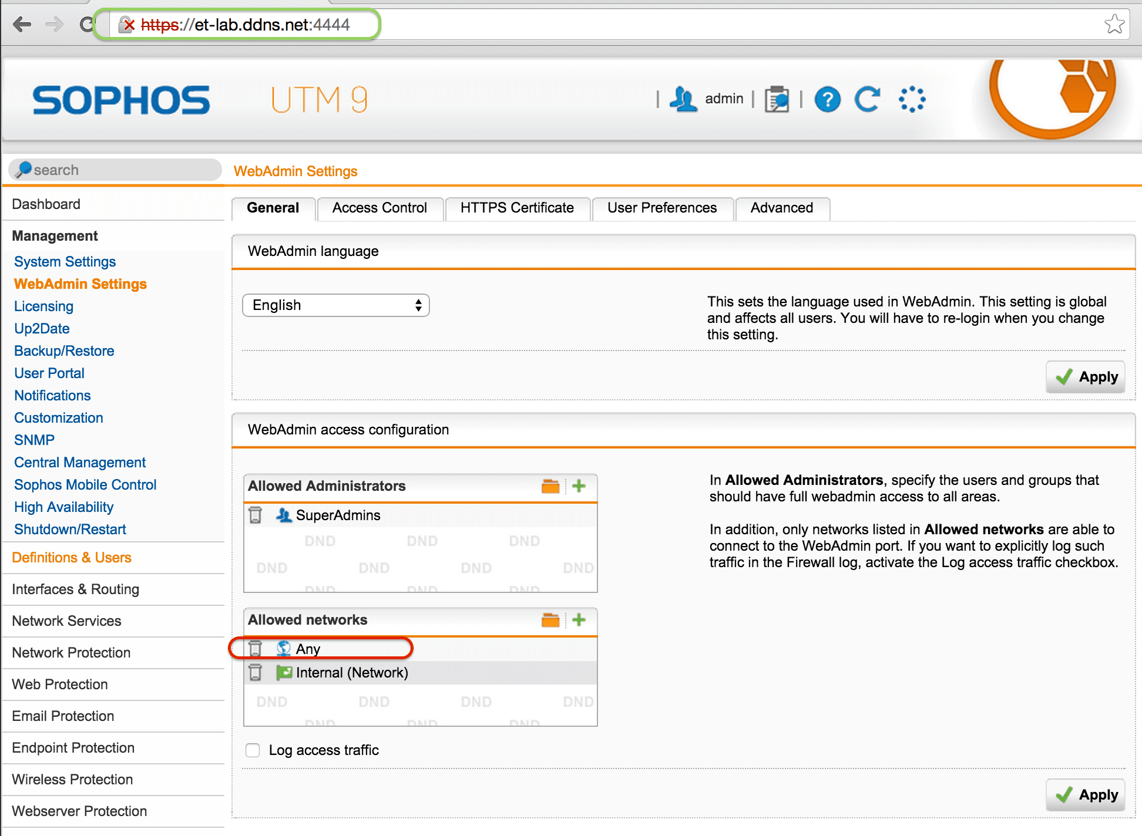The image size is (1142, 836).
Task: Open the User Preferences tab
Action: click(662, 208)
